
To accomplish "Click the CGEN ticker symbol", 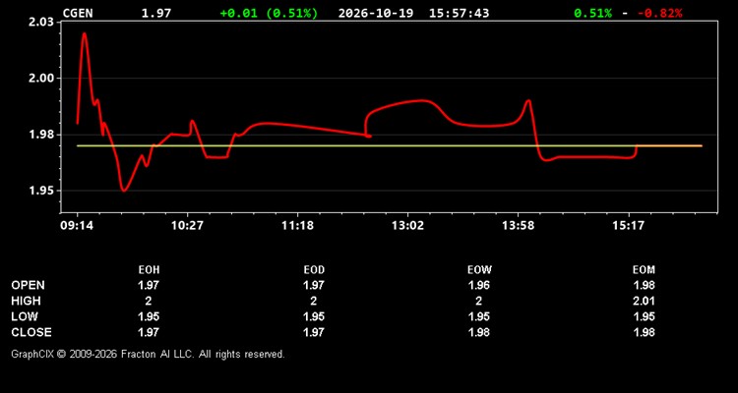I will [x=78, y=13].
